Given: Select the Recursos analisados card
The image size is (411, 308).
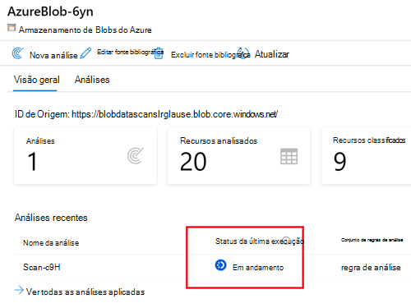Looking at the screenshot, I should [x=239, y=156].
